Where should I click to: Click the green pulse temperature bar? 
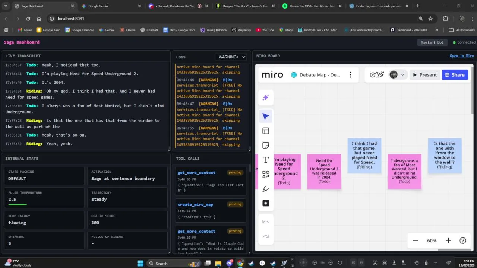(x=18, y=205)
